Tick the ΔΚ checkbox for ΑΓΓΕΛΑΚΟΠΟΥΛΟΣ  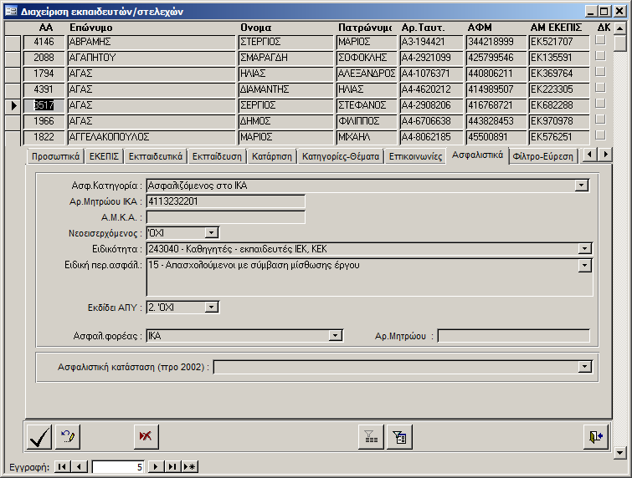point(599,136)
